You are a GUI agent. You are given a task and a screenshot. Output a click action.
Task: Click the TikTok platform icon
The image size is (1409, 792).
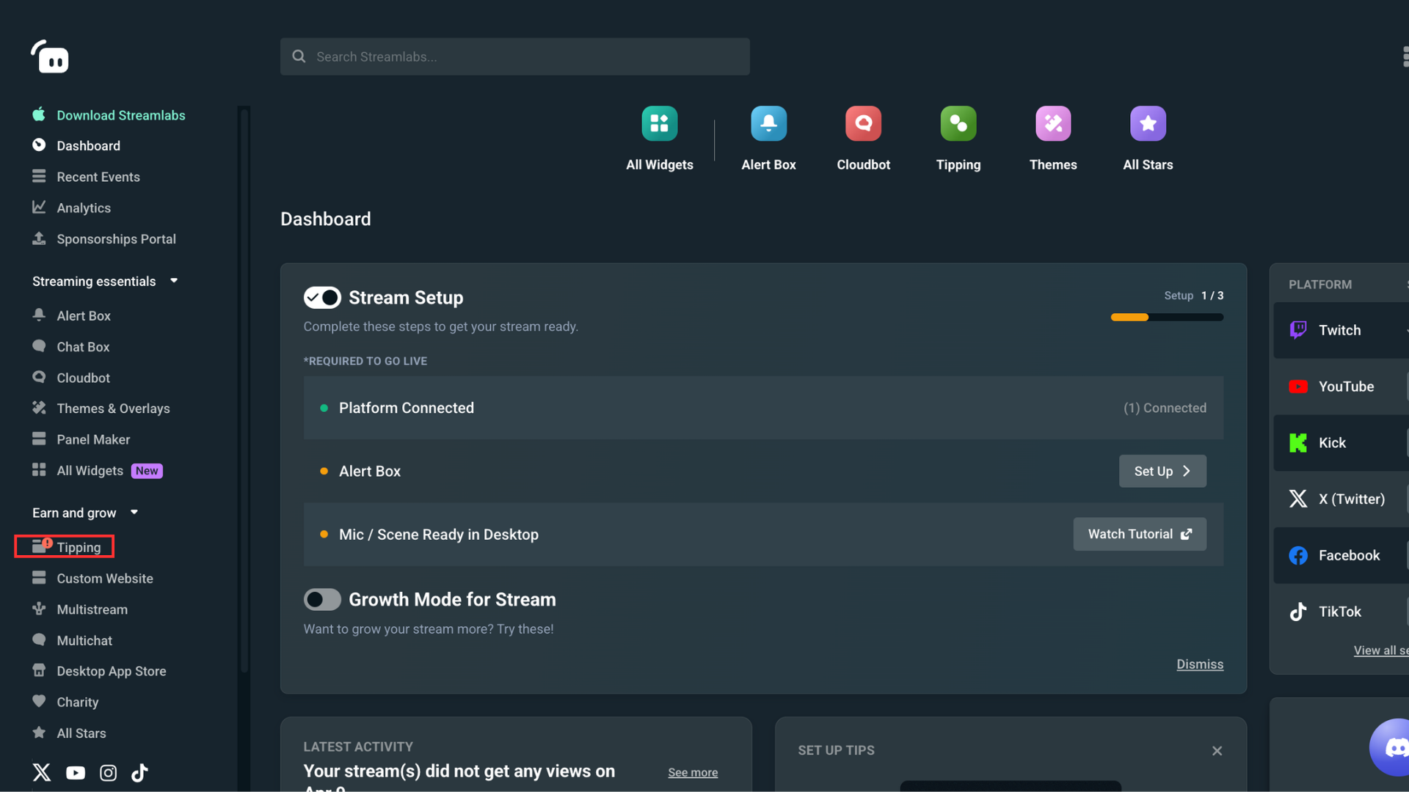tap(1298, 612)
